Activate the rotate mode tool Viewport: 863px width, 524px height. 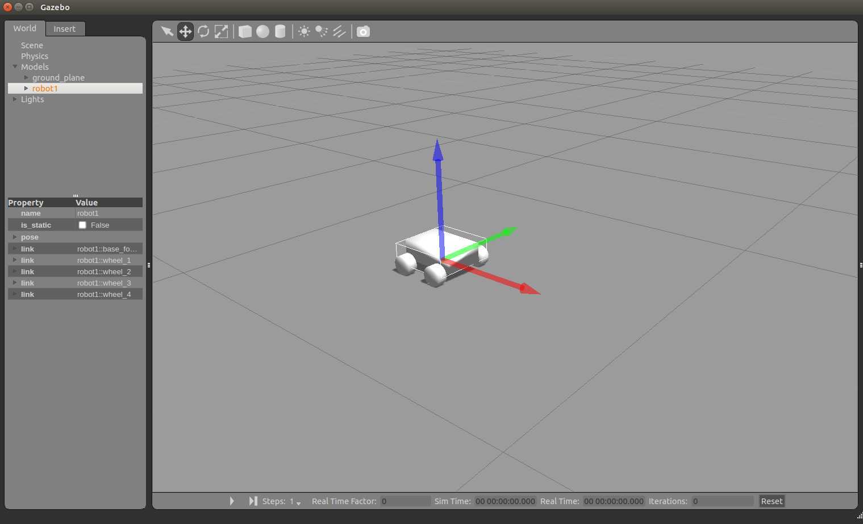(x=203, y=31)
